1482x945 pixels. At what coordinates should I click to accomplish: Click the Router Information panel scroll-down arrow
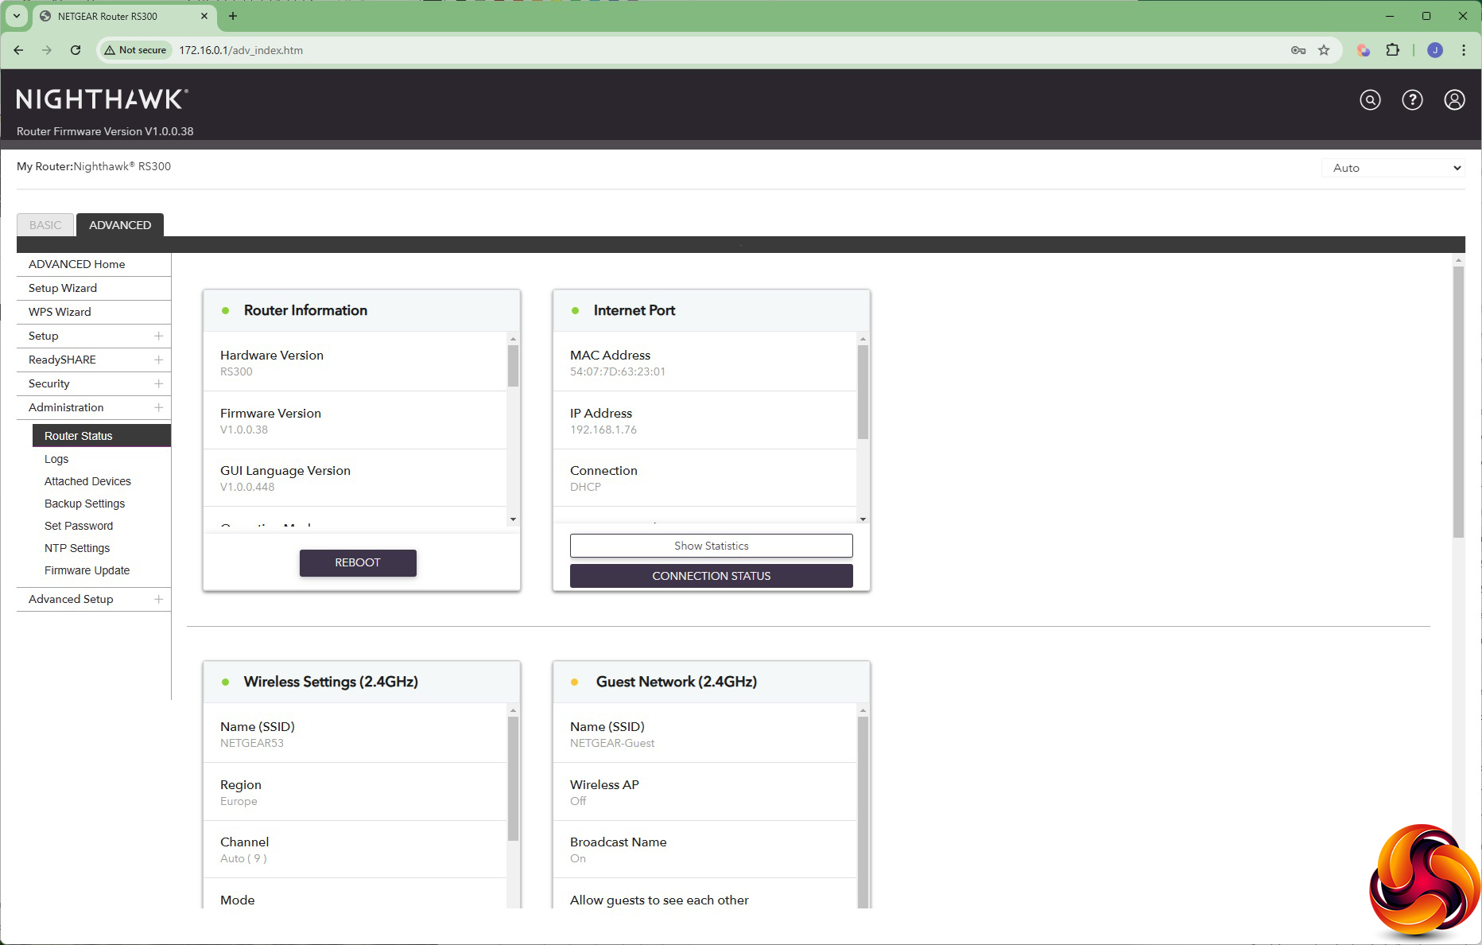click(513, 519)
